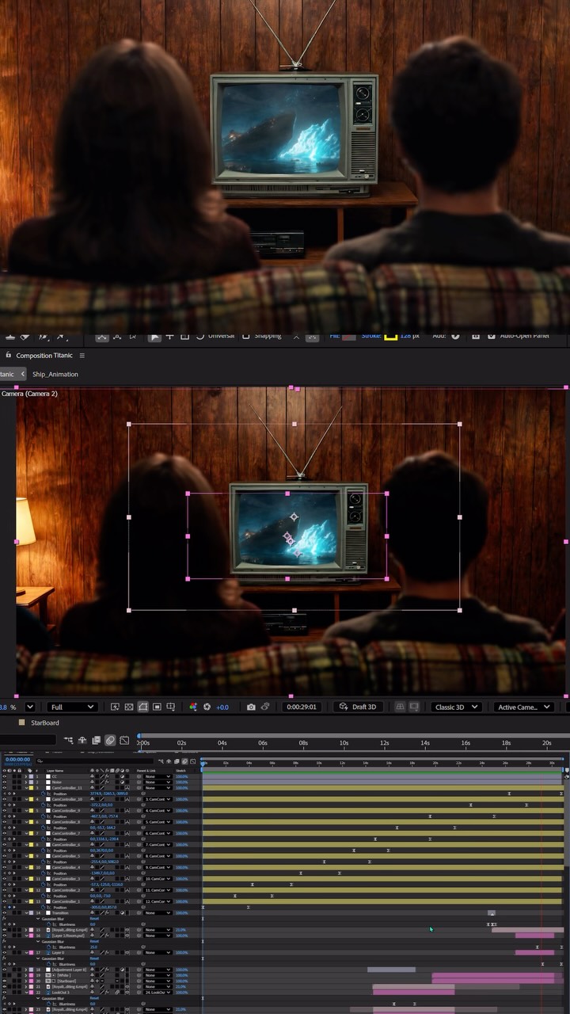Image resolution: width=570 pixels, height=1014 pixels.
Task: Select the Selection arrow tool
Action: tap(154, 336)
